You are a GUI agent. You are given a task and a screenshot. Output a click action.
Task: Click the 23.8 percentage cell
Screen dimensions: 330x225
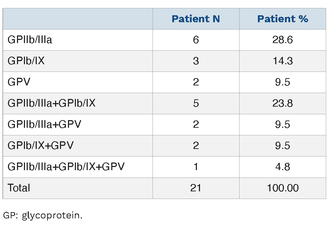283,103
